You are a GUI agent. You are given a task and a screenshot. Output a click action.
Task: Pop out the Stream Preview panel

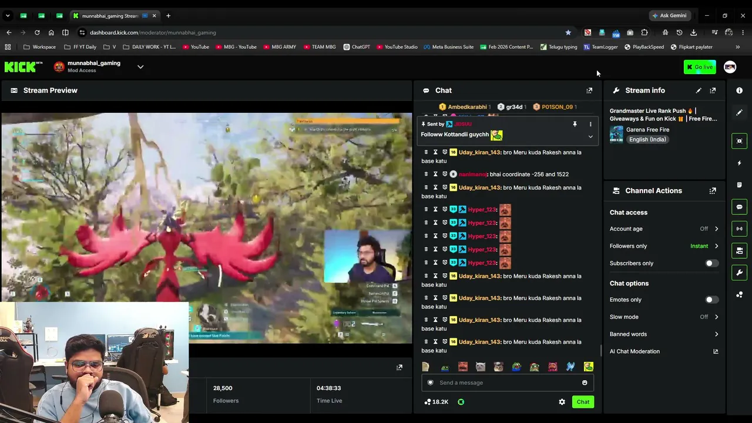(x=399, y=368)
